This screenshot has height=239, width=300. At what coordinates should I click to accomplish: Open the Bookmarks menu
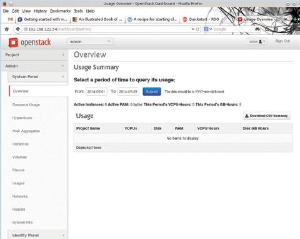coord(60,11)
